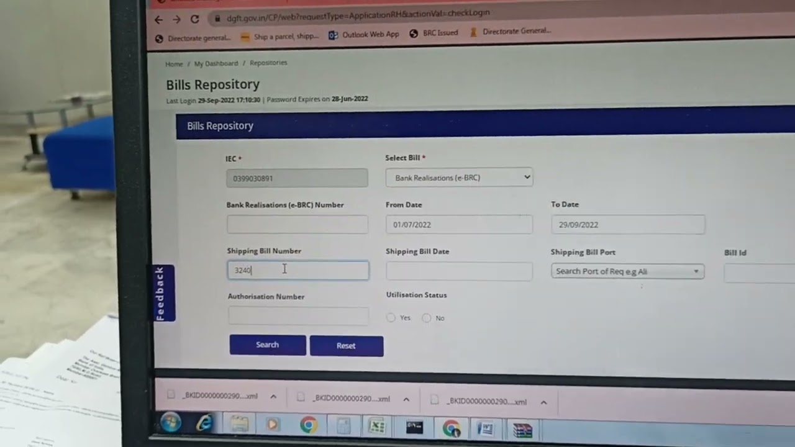Focus the Shipping Bill Date field
795x447 pixels.
coord(459,271)
